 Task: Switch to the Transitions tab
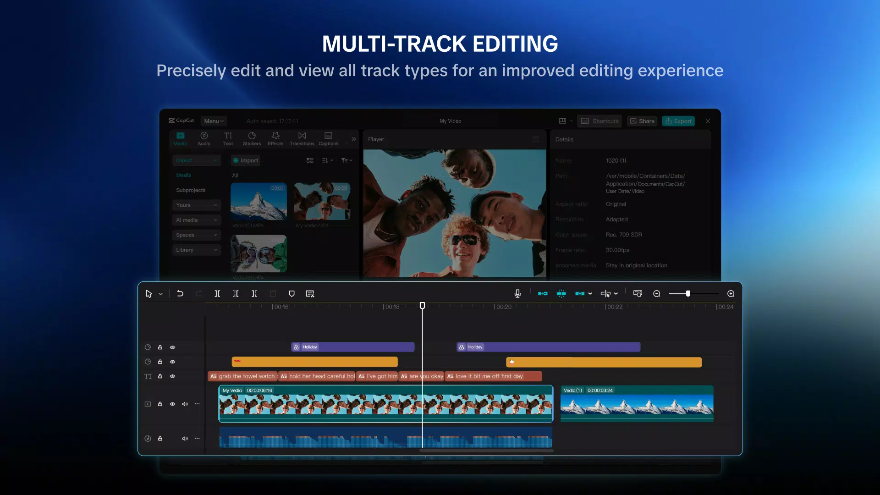[x=302, y=138]
